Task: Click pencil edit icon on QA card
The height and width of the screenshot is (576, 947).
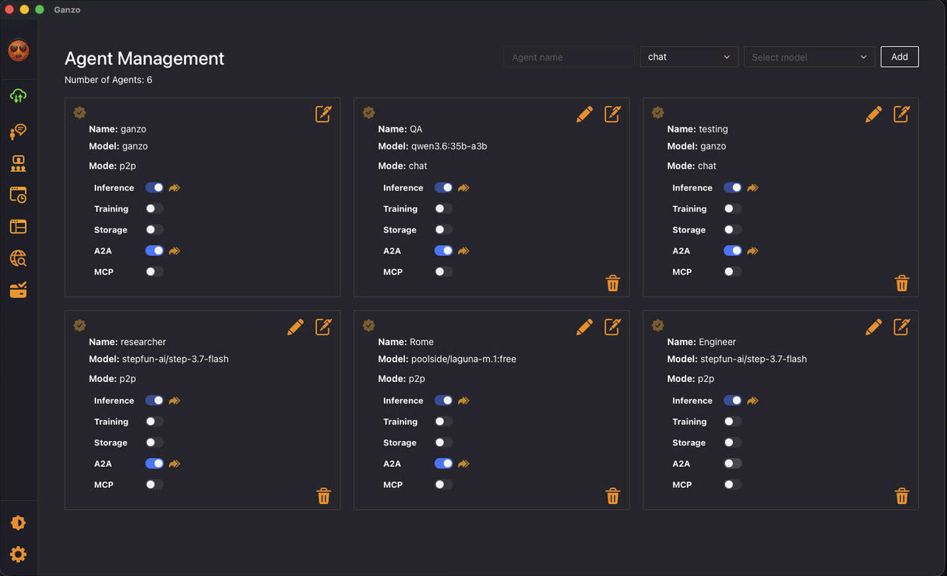Action: tap(585, 114)
